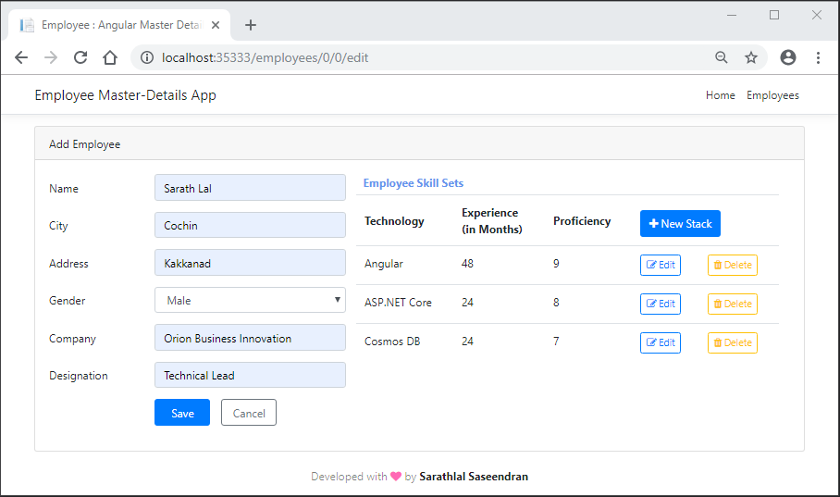This screenshot has width=840, height=497.
Task: Add a skill with New Stack button
Action: point(680,224)
